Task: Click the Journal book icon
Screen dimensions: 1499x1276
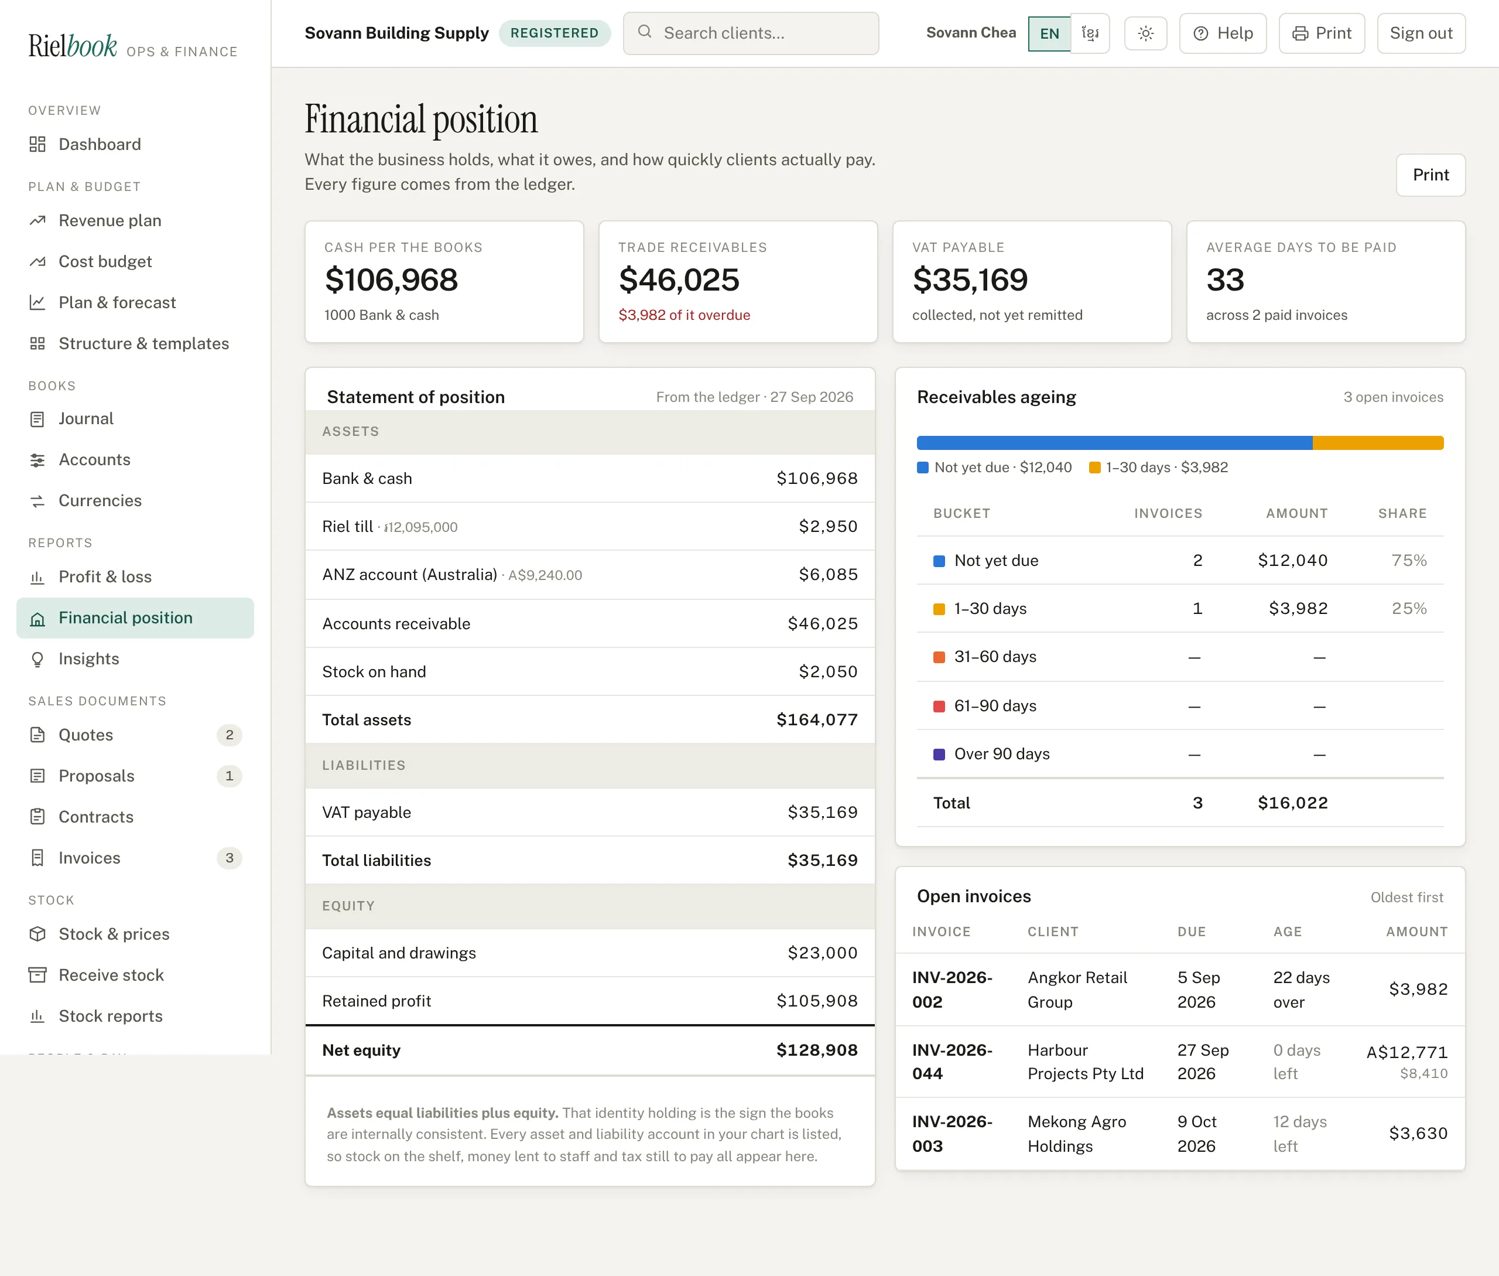Action: pyautogui.click(x=37, y=419)
